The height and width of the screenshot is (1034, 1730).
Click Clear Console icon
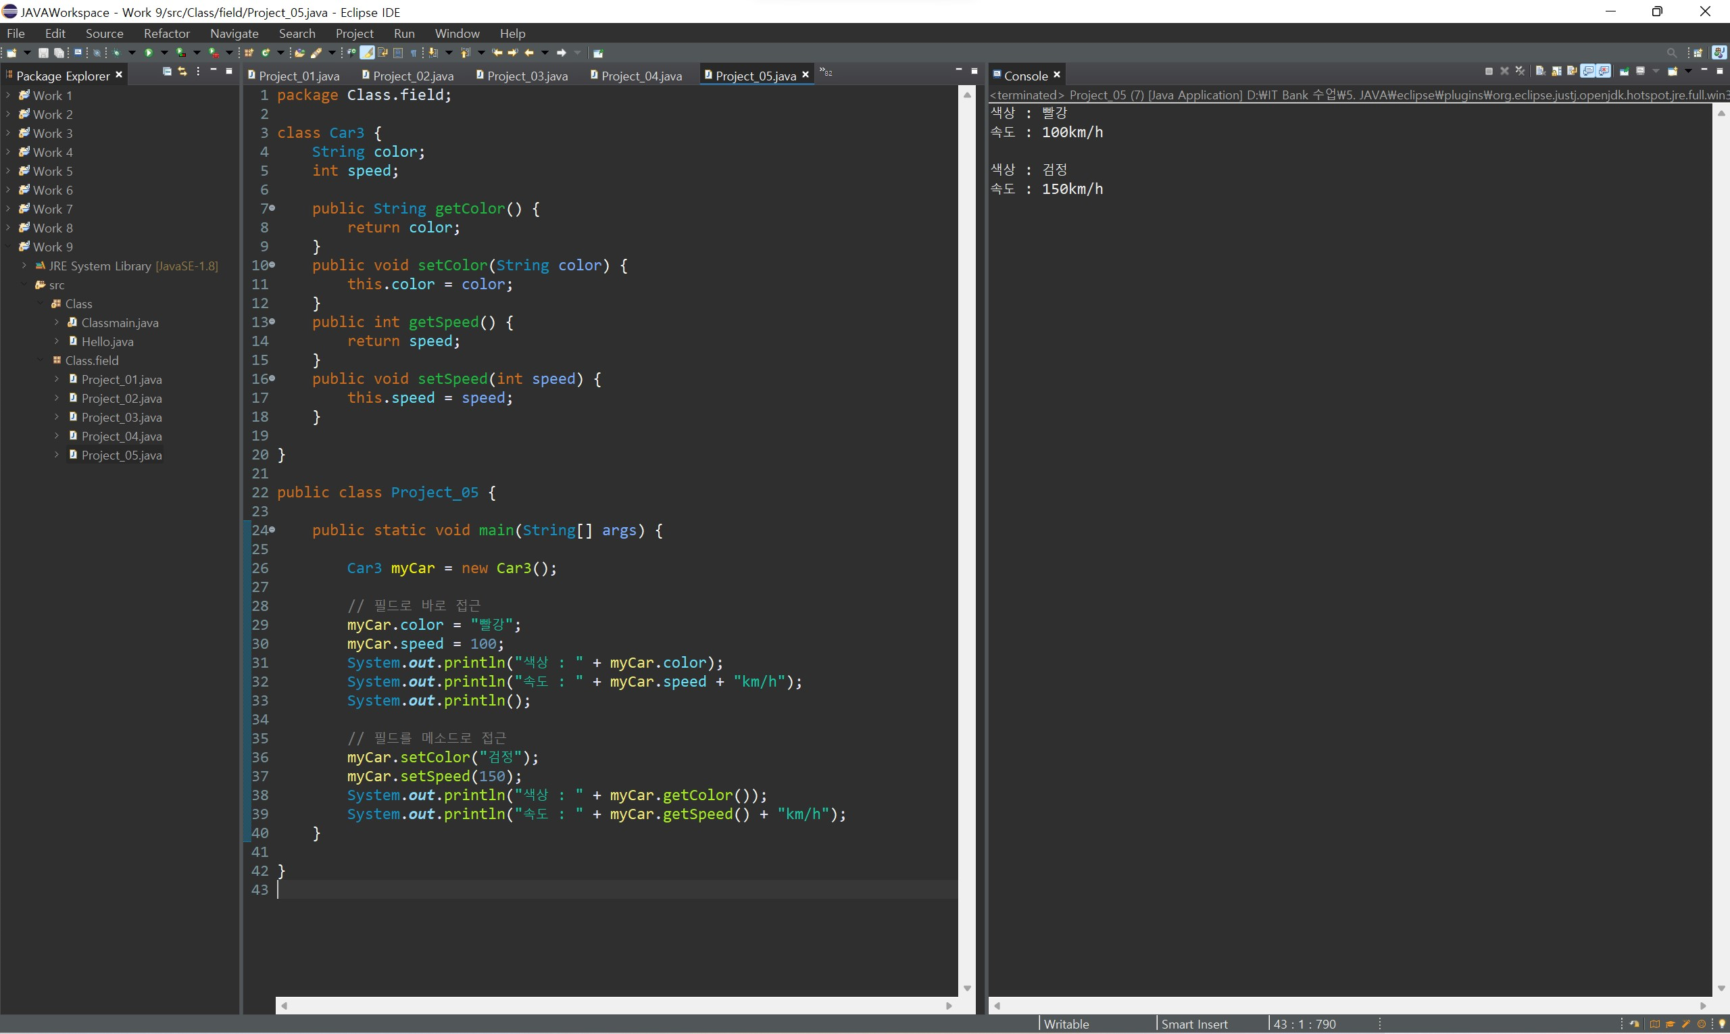coord(1541,71)
